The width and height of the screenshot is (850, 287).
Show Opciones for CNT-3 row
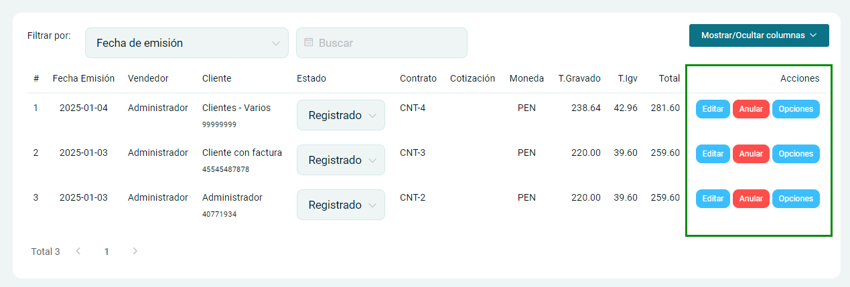coord(796,154)
